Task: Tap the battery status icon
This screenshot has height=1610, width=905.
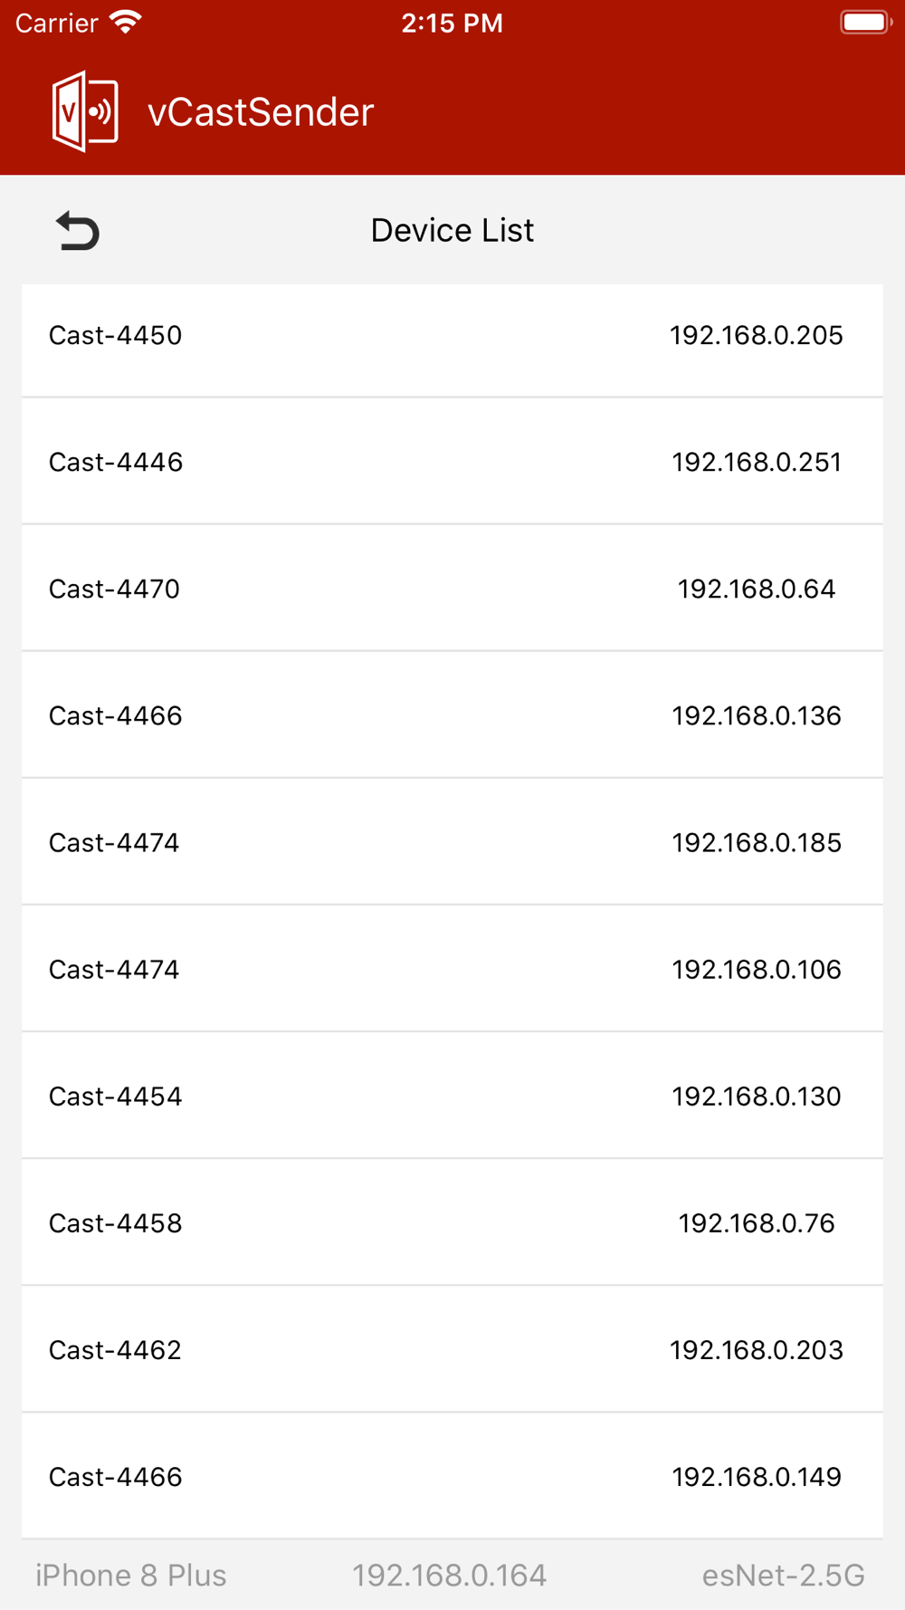Action: click(865, 22)
